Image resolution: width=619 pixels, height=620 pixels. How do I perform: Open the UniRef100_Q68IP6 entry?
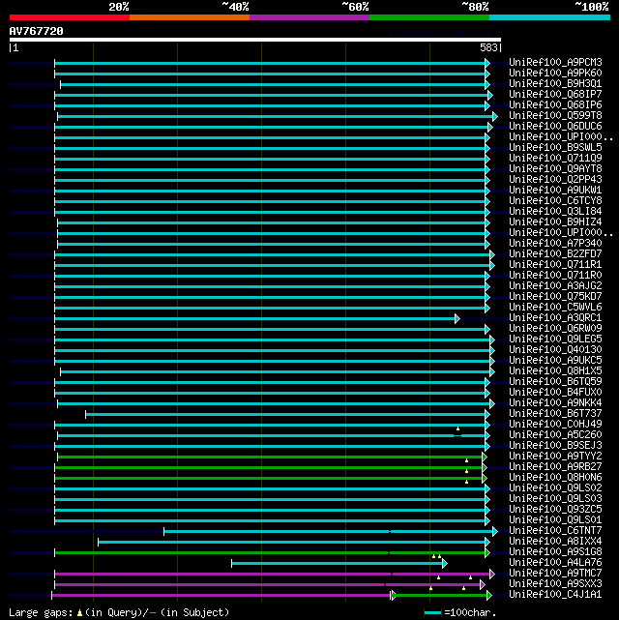coord(555,105)
